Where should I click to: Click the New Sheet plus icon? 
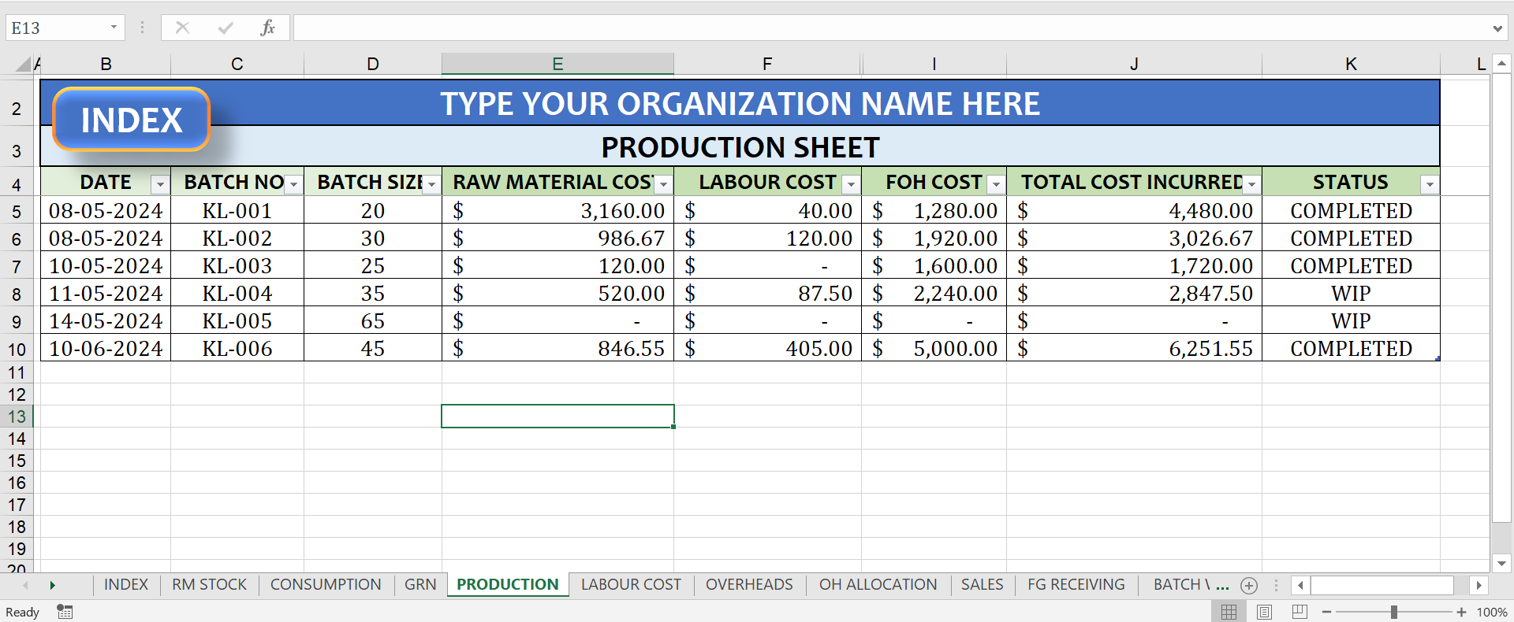1249,585
